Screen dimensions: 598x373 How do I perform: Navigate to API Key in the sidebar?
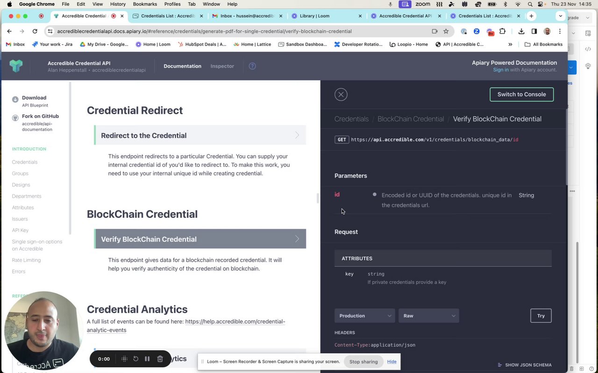pyautogui.click(x=20, y=230)
